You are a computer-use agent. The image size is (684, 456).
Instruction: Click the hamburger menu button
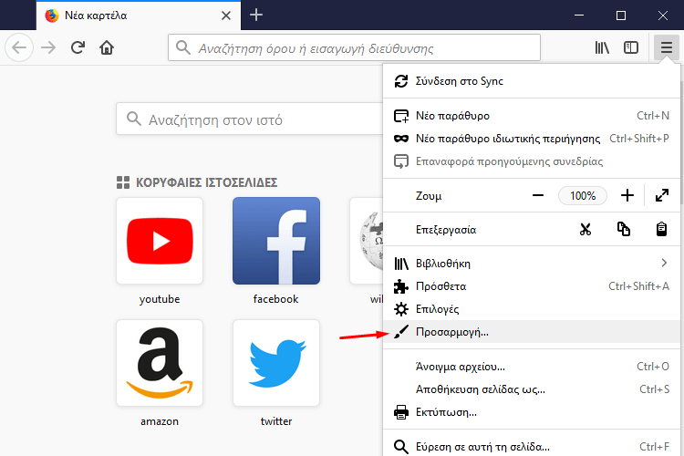click(x=666, y=47)
